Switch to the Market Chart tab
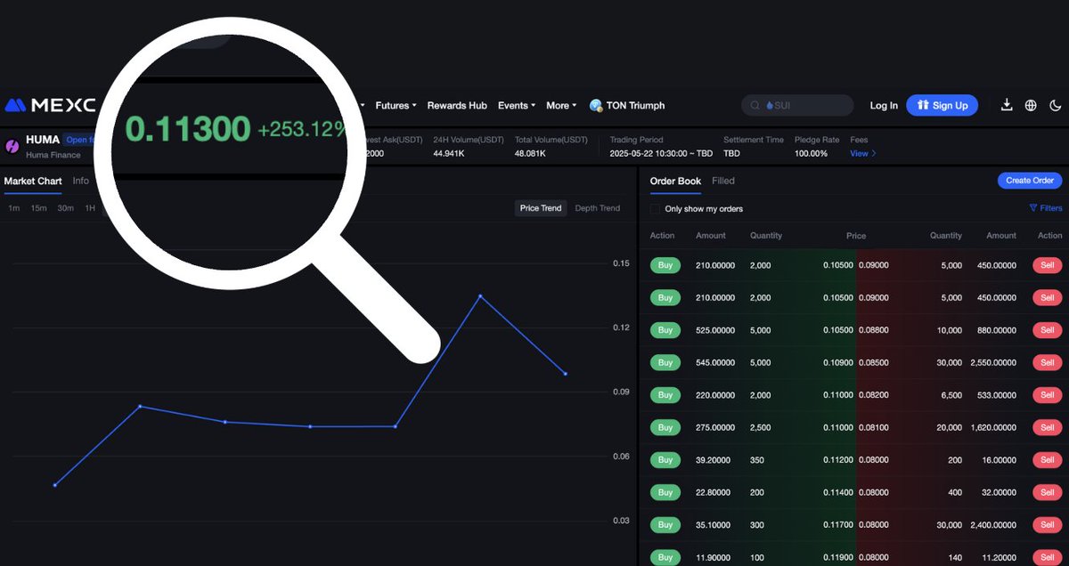This screenshot has width=1069, height=566. [33, 181]
